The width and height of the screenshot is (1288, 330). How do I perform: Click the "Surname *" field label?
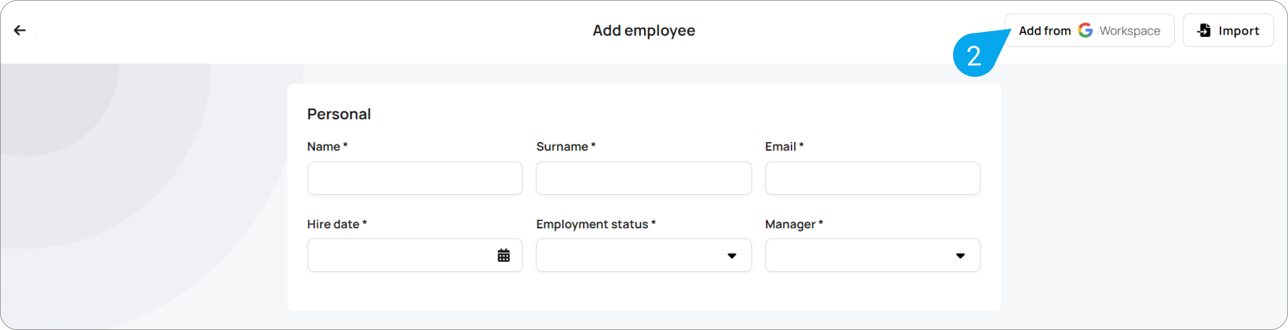click(566, 147)
